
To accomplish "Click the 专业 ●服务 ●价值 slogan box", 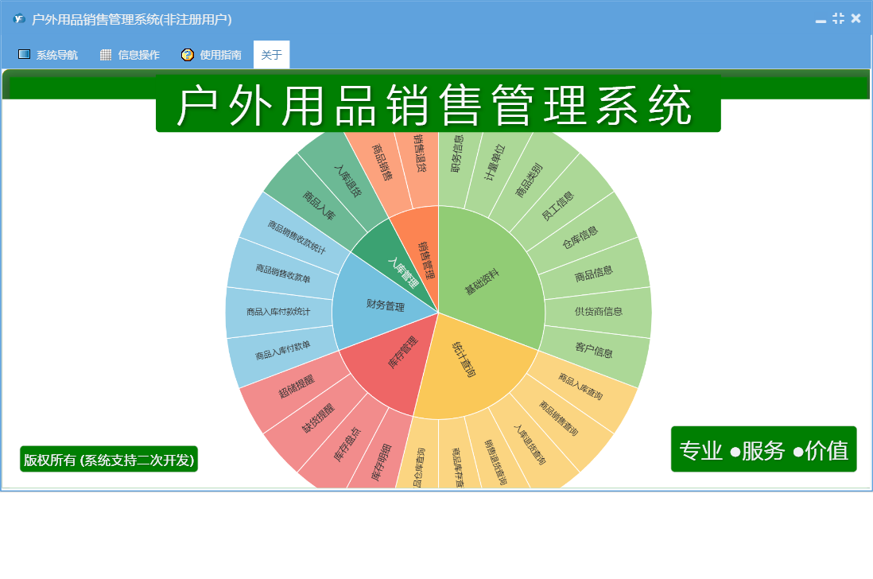I will coord(763,450).
